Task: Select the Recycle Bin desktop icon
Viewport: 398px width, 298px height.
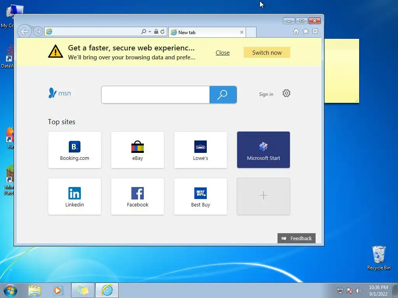Action: coord(379,258)
